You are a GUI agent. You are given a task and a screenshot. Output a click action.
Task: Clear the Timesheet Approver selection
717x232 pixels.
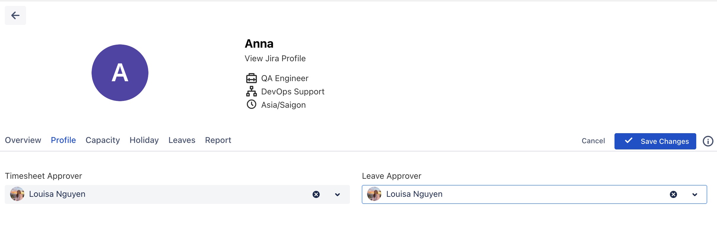click(x=316, y=194)
